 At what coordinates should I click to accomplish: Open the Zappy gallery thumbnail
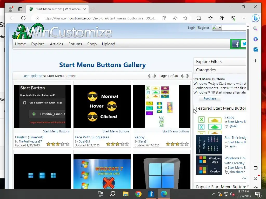[x=162, y=106]
